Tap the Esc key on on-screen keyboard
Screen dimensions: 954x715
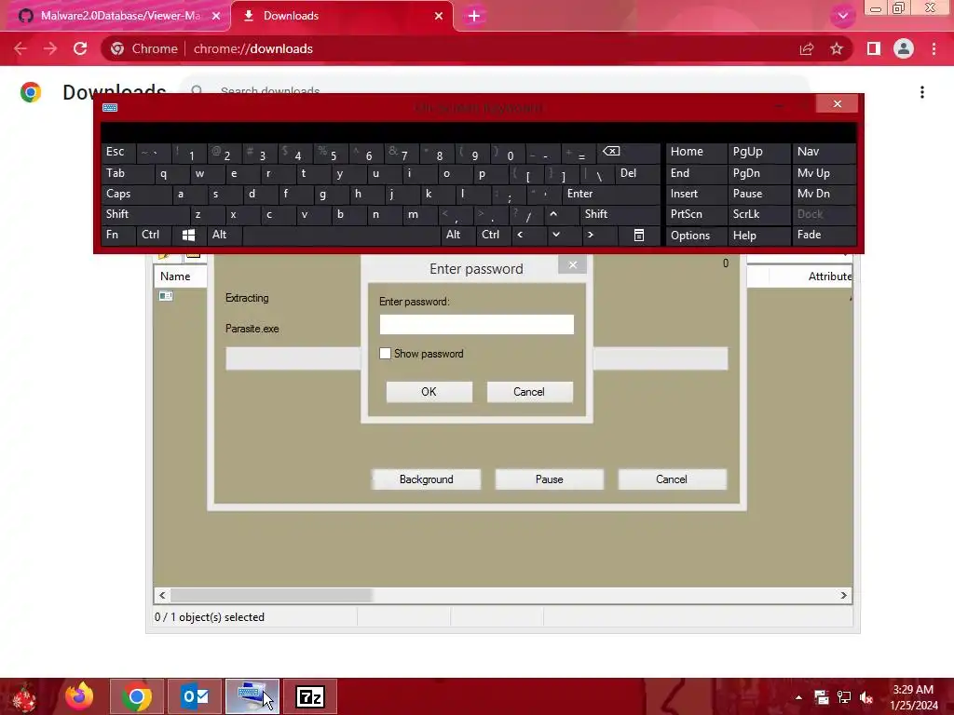(118, 152)
